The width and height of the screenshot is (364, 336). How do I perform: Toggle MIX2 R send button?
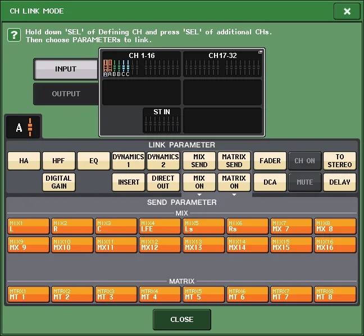pyautogui.click(x=72, y=226)
